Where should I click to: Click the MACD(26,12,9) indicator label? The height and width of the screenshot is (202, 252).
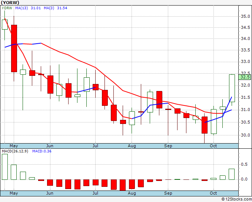[x=15, y=151]
